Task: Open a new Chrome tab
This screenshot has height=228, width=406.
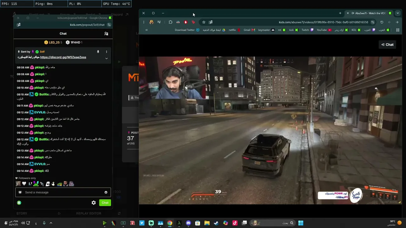Action: click(340, 13)
